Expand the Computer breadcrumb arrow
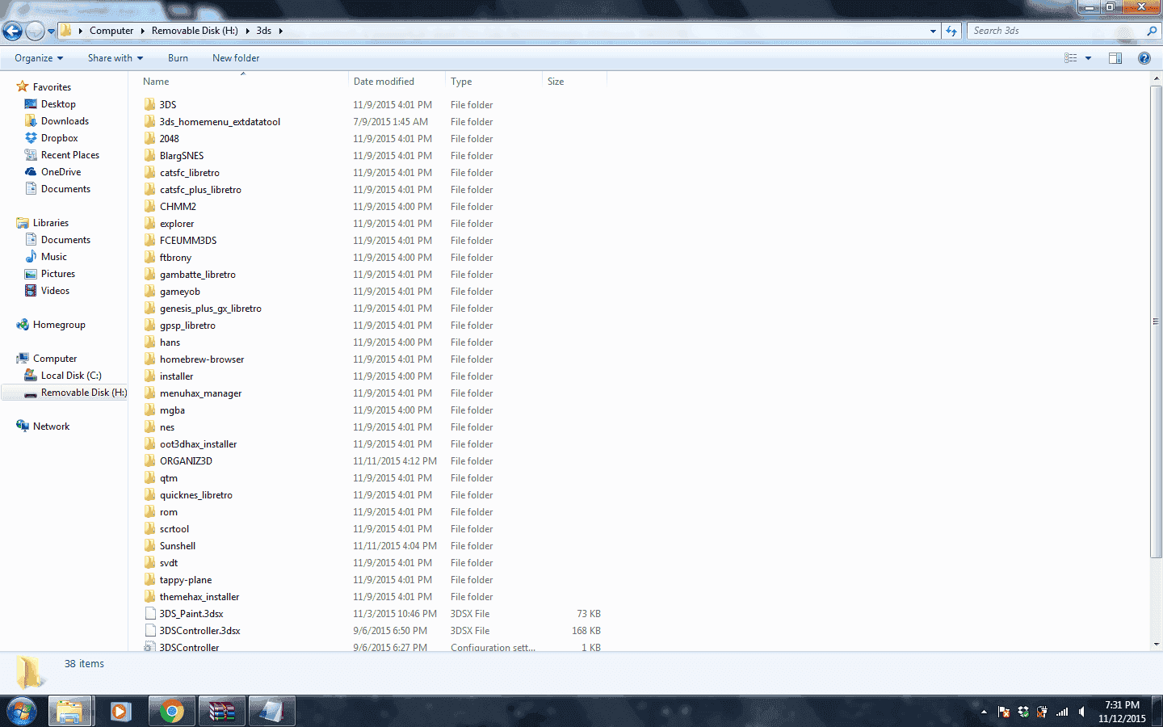The width and height of the screenshot is (1163, 727). [x=143, y=31]
